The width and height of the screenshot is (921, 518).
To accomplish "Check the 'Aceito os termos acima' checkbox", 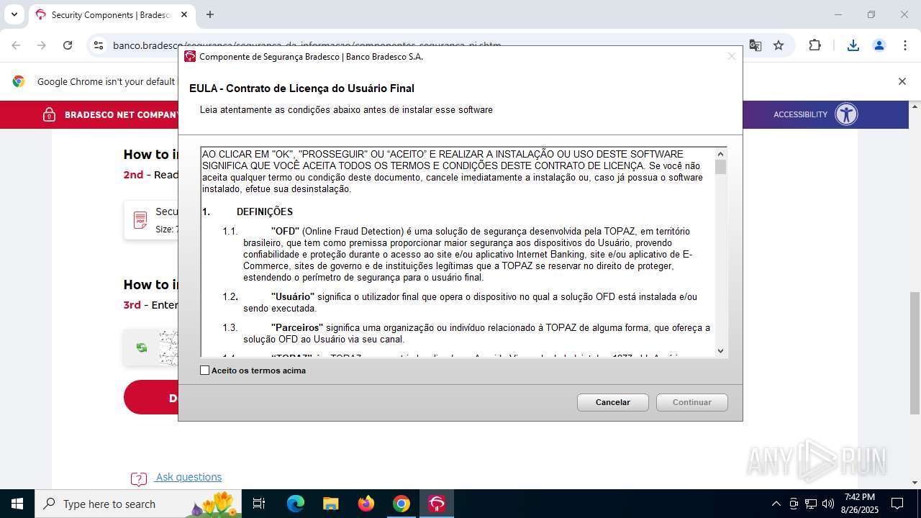I will tap(204, 371).
